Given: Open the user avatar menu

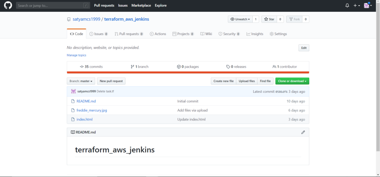Looking at the screenshot, I should 368,5.
